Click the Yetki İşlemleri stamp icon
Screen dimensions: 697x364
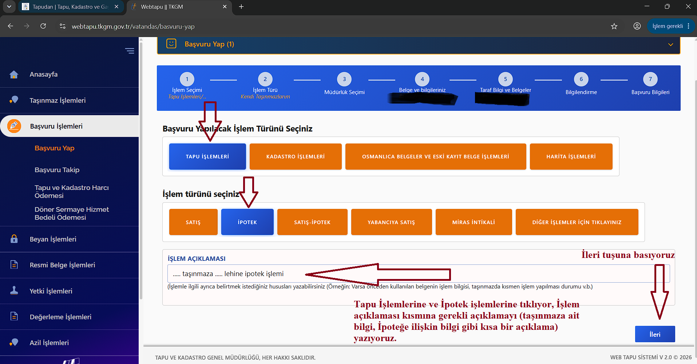[x=14, y=291]
